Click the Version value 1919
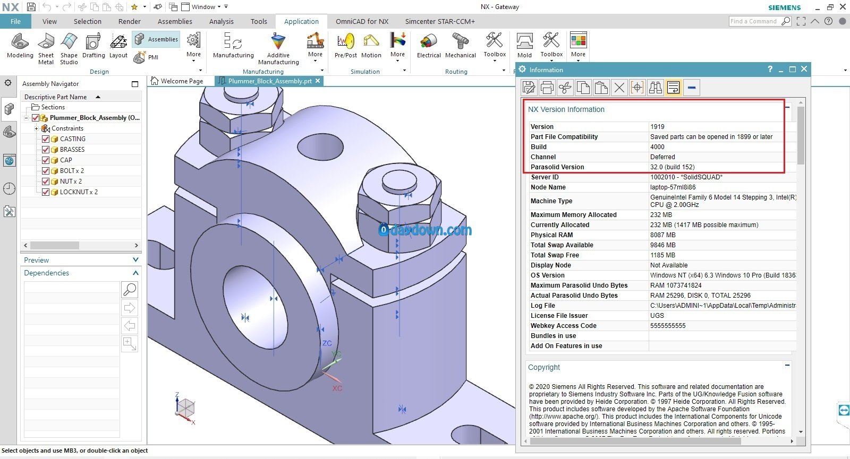The image size is (850, 459). point(657,127)
